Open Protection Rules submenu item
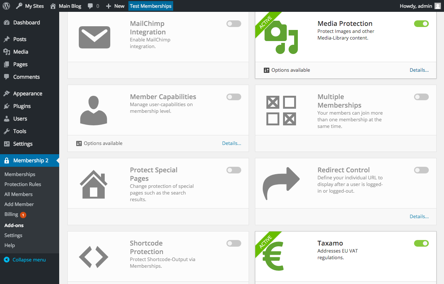 23,184
